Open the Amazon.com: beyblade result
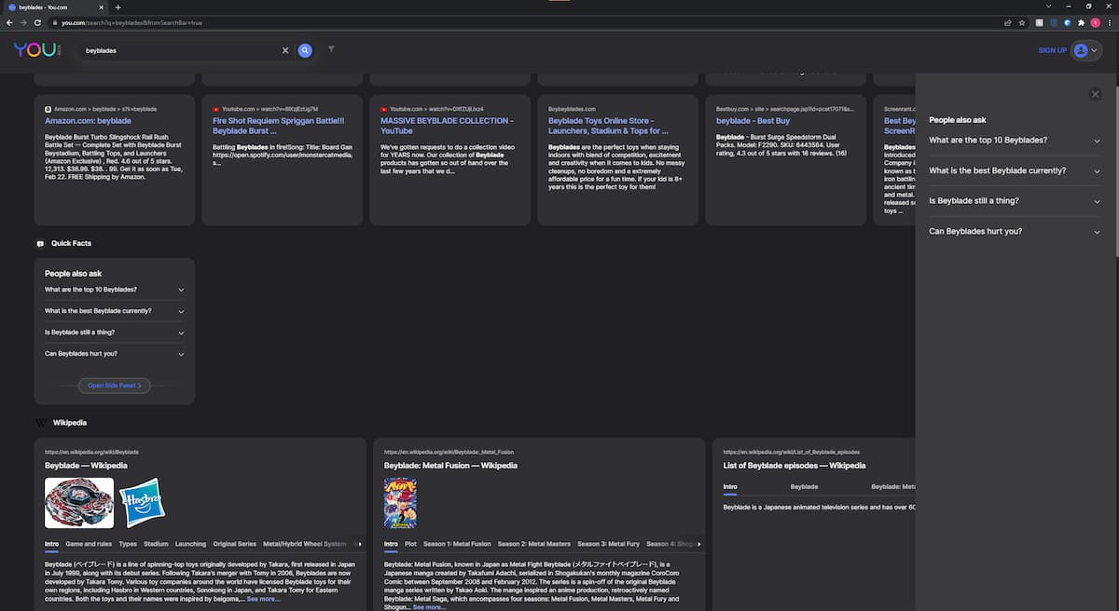The image size is (1119, 611). point(88,121)
